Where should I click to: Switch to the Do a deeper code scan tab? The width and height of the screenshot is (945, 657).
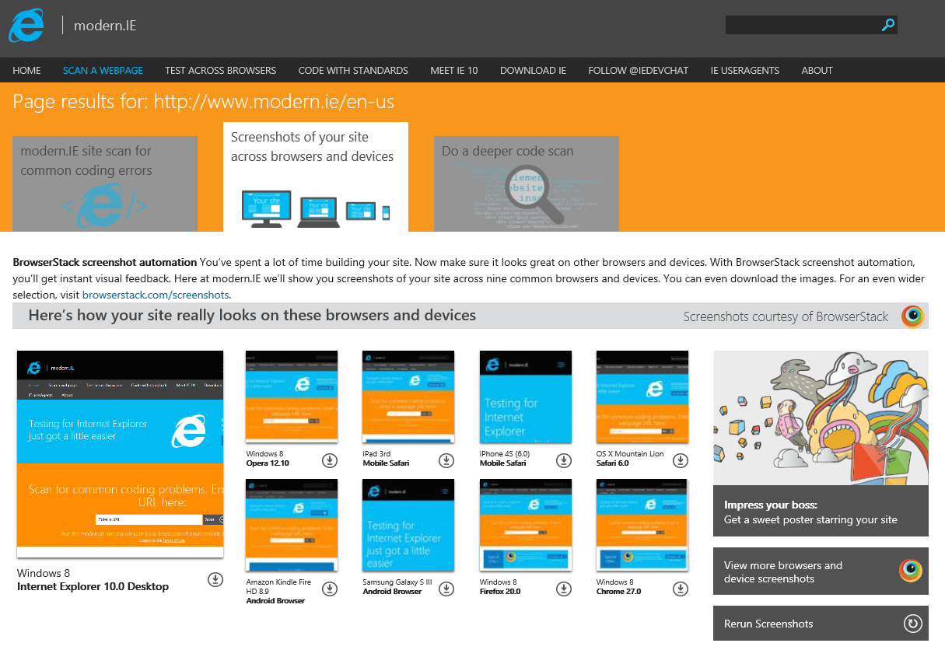pos(526,184)
